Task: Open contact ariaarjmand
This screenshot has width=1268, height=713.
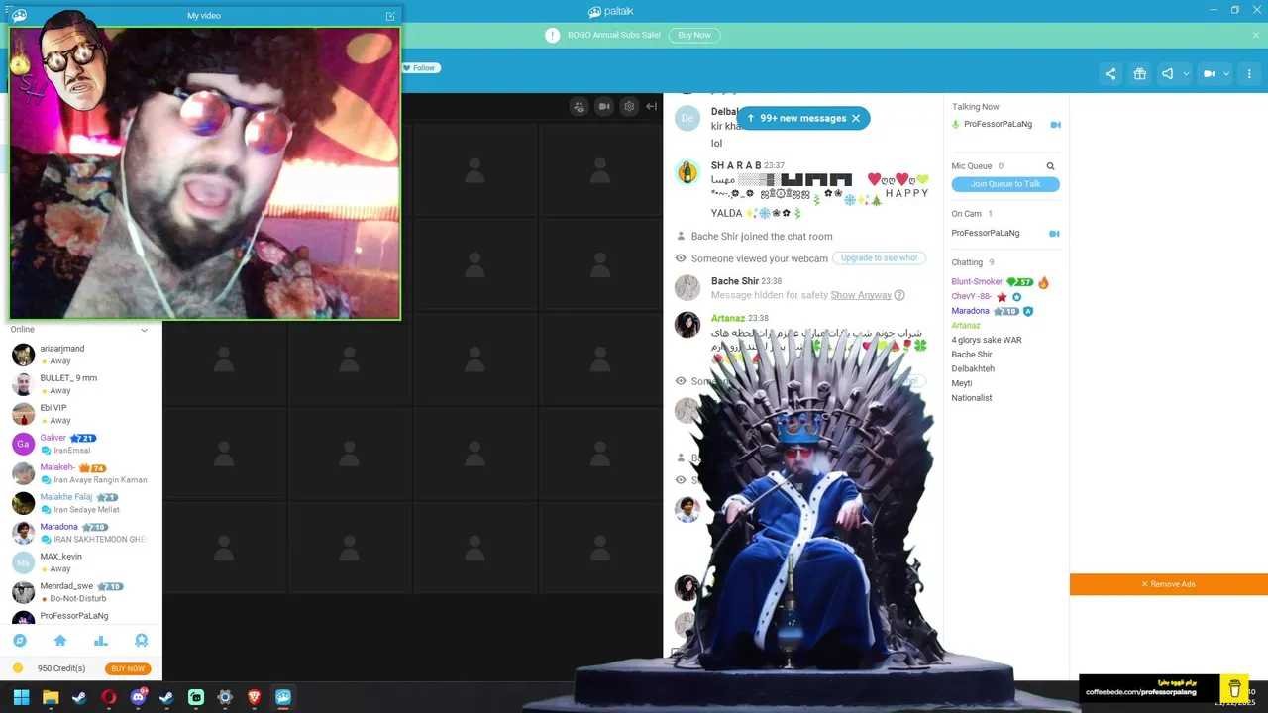Action: point(81,355)
